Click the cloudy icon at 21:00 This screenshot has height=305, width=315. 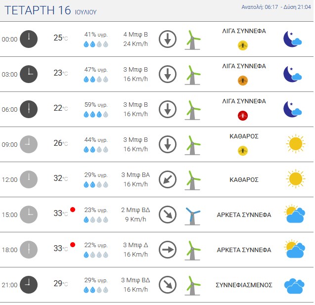pos(294,286)
